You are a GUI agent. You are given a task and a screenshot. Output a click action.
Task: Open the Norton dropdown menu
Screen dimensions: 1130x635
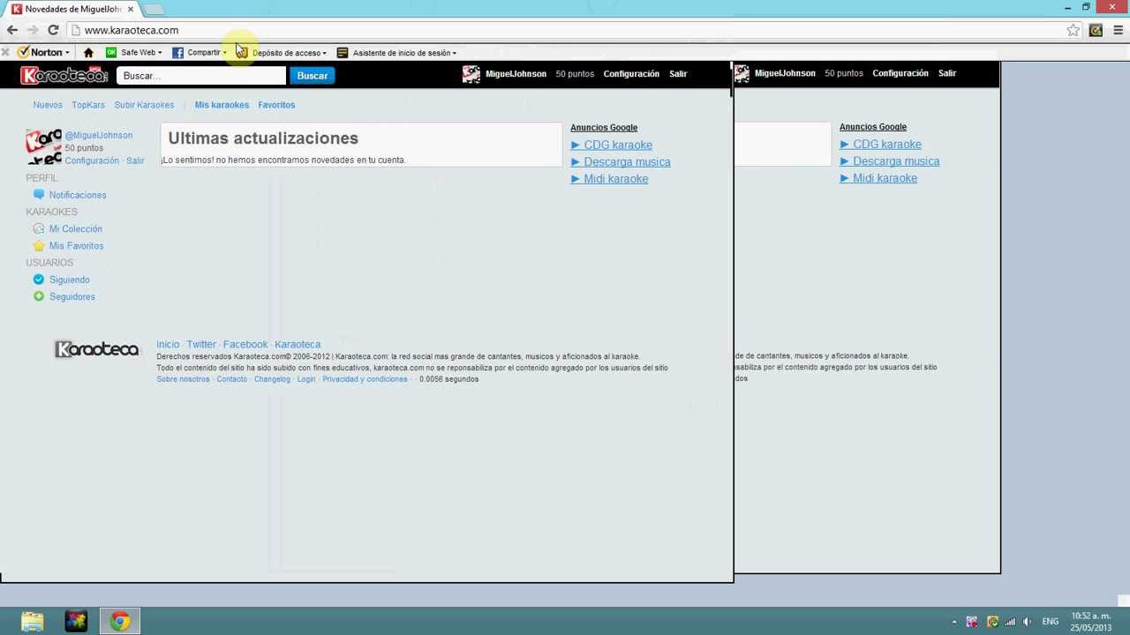tap(43, 53)
